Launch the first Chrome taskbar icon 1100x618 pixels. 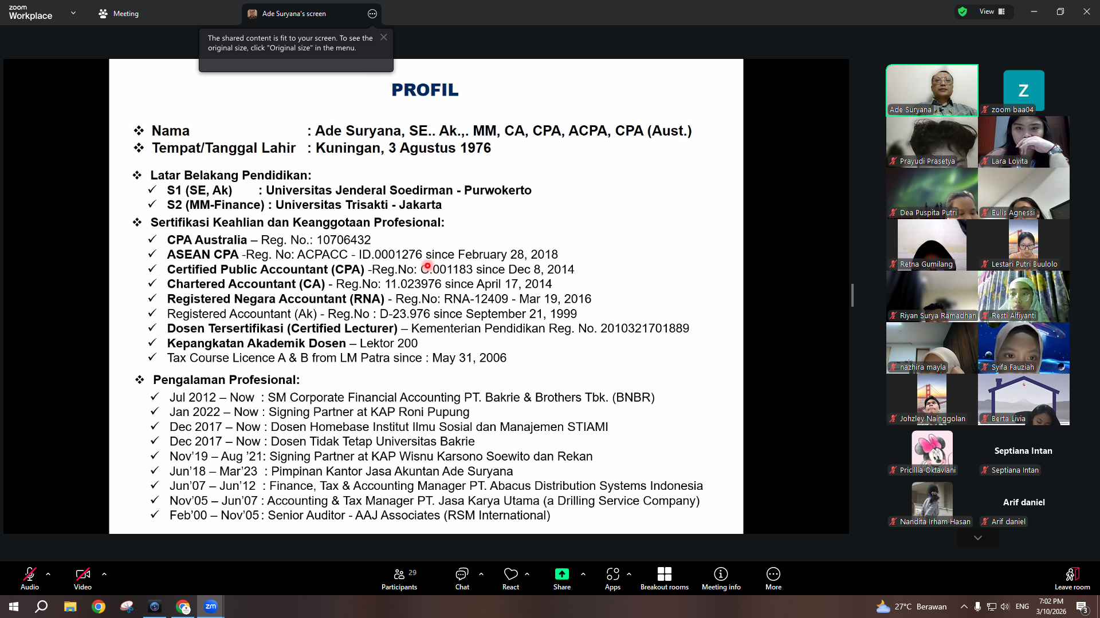[x=99, y=607]
